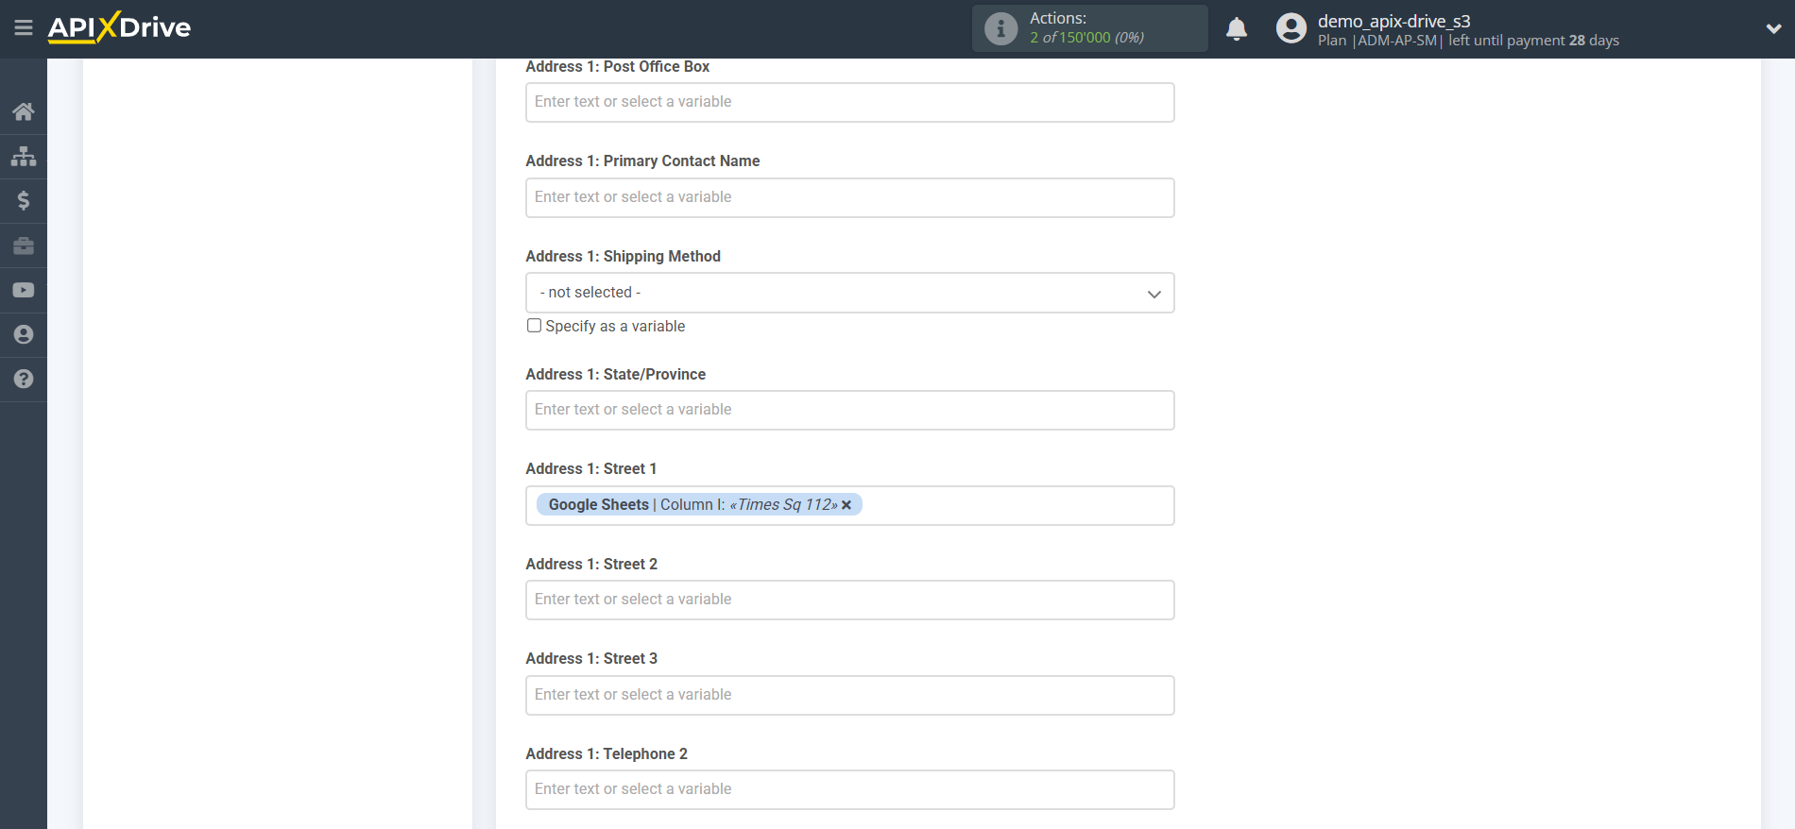This screenshot has height=829, width=1795.
Task: Open the notifications bell
Action: [x=1237, y=29]
